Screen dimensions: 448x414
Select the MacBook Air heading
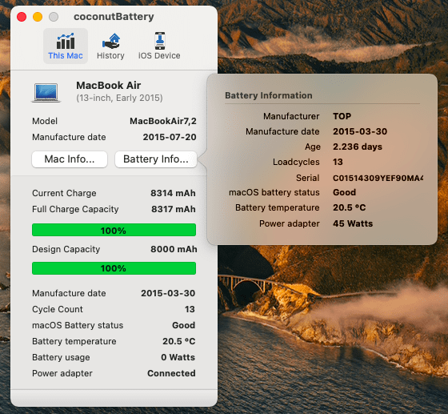coord(109,85)
